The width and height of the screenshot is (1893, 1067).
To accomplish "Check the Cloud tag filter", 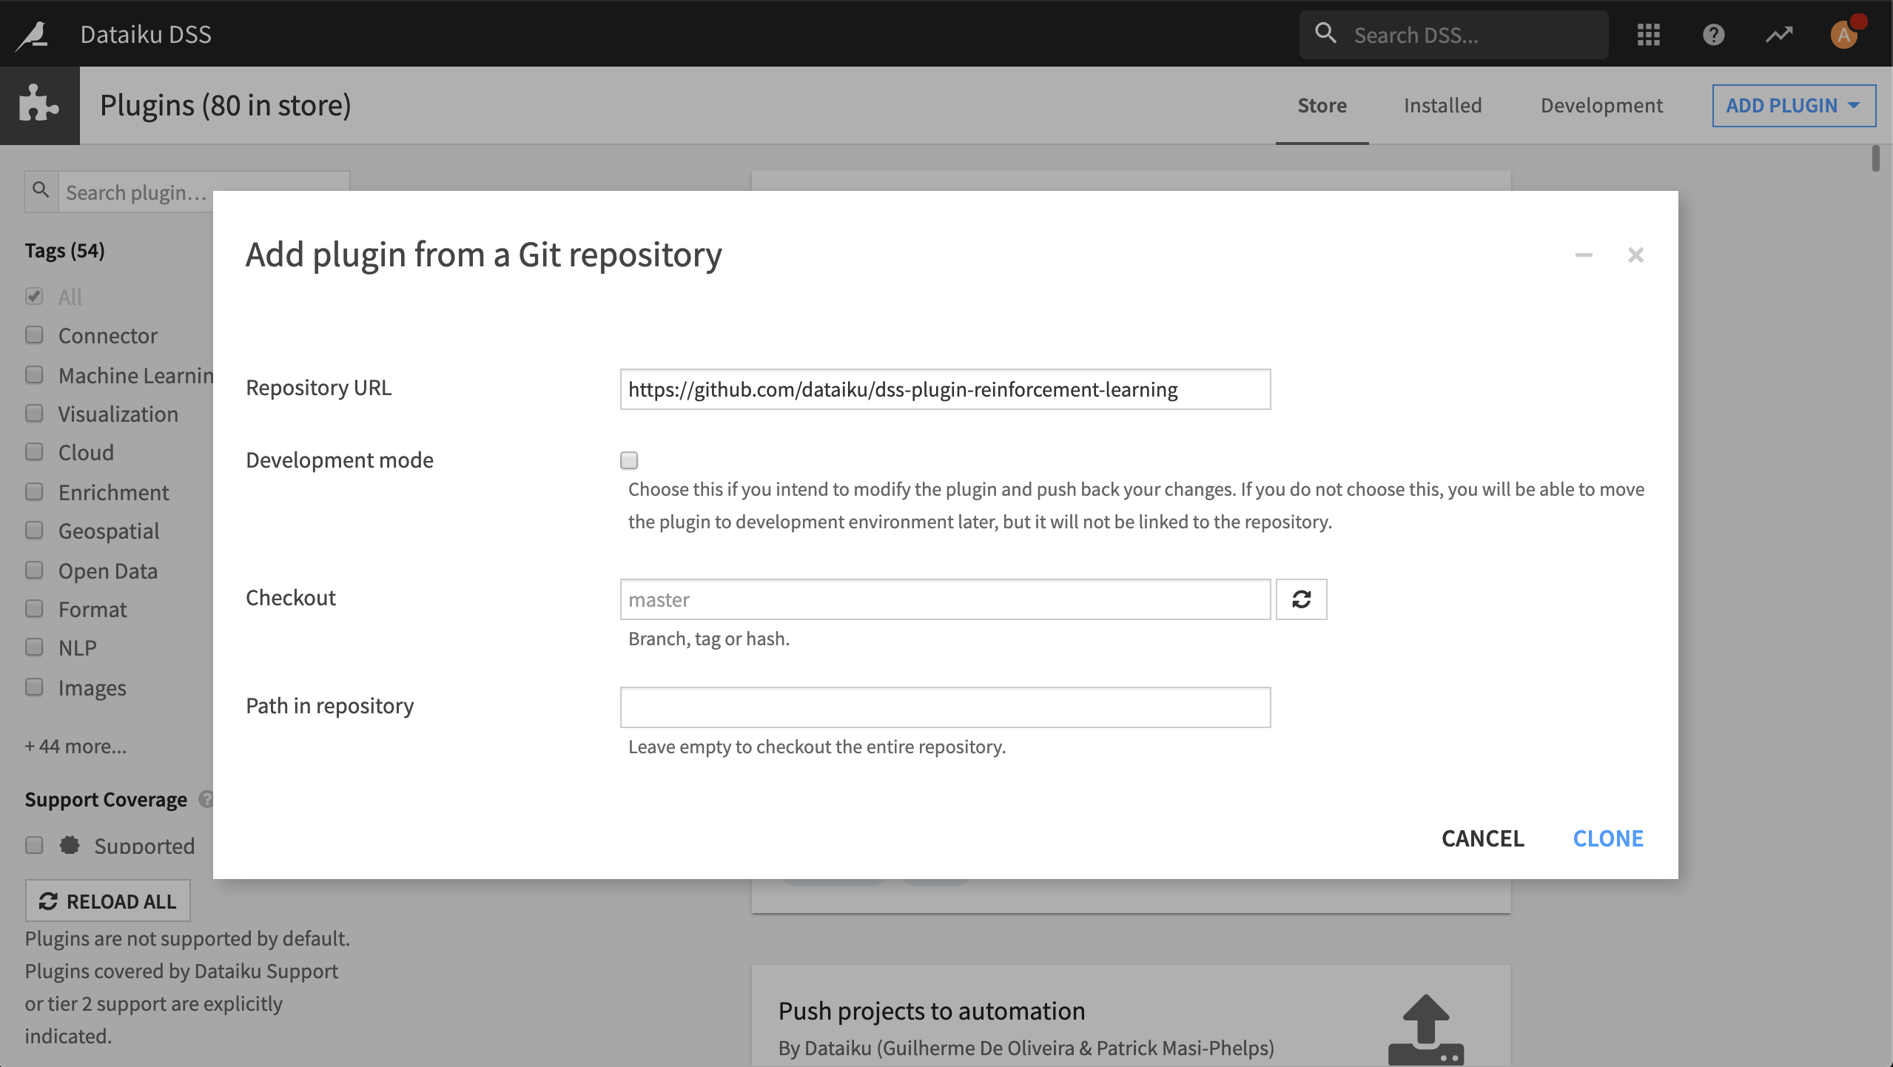I will click(x=34, y=451).
